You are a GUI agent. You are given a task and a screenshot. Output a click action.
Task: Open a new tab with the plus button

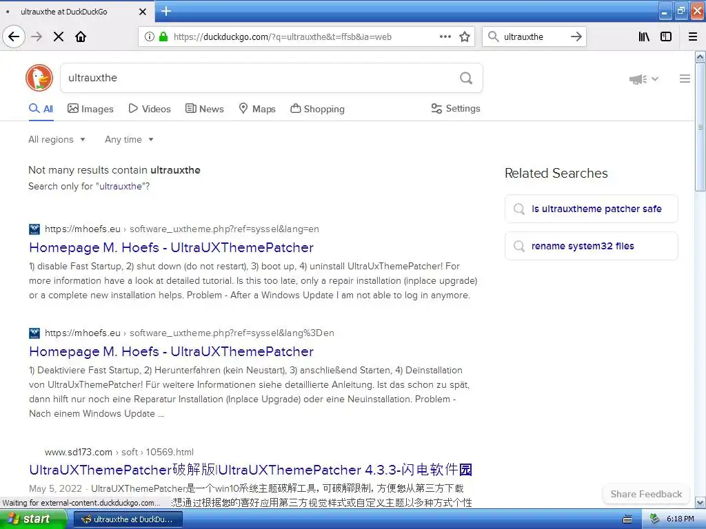pos(166,11)
